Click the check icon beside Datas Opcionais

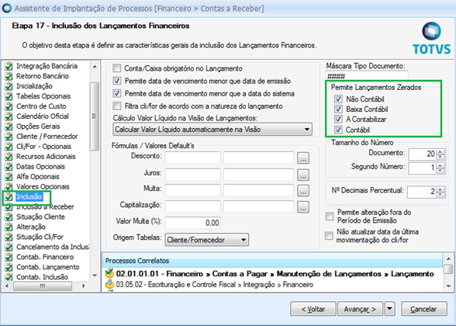click(x=9, y=167)
